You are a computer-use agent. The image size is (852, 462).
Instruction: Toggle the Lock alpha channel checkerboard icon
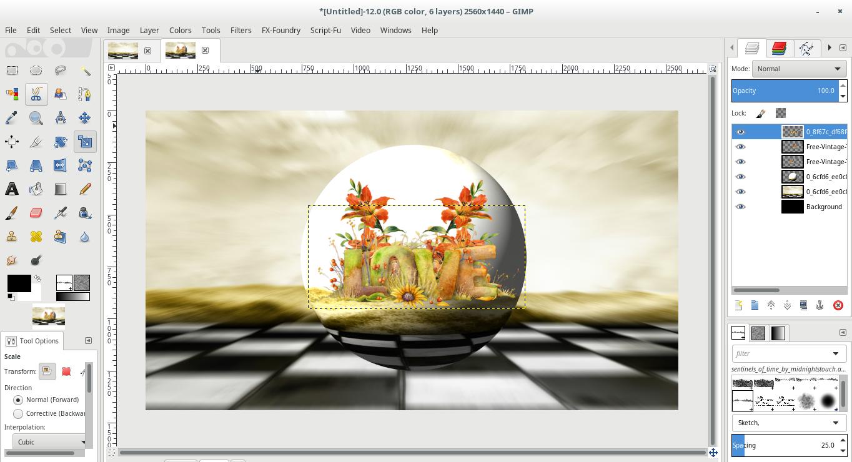(781, 113)
